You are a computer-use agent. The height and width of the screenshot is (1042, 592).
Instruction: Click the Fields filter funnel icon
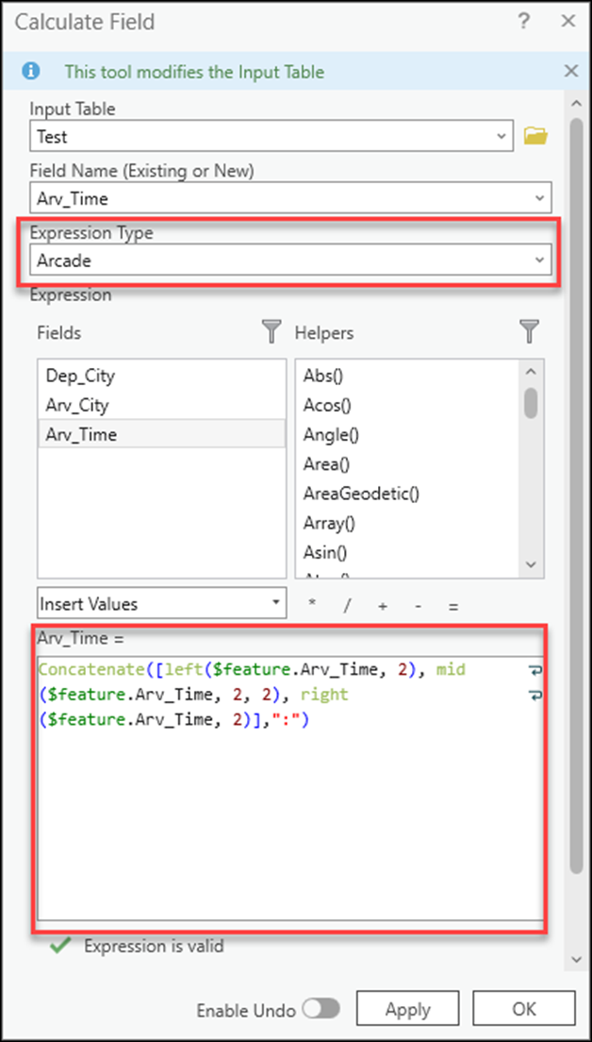tap(271, 332)
